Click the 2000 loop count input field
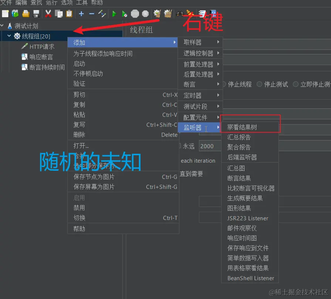 click(x=210, y=146)
